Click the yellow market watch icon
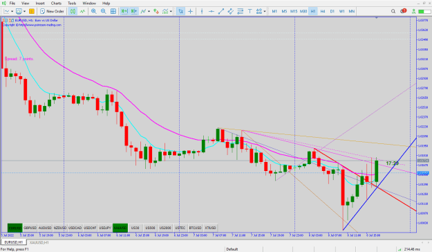The image size is (432, 252). 32,11
